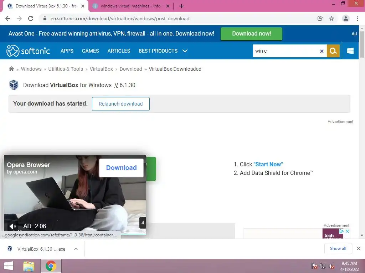This screenshot has width=365, height=273.
Task: Click the Softonic logo
Action: click(28, 51)
